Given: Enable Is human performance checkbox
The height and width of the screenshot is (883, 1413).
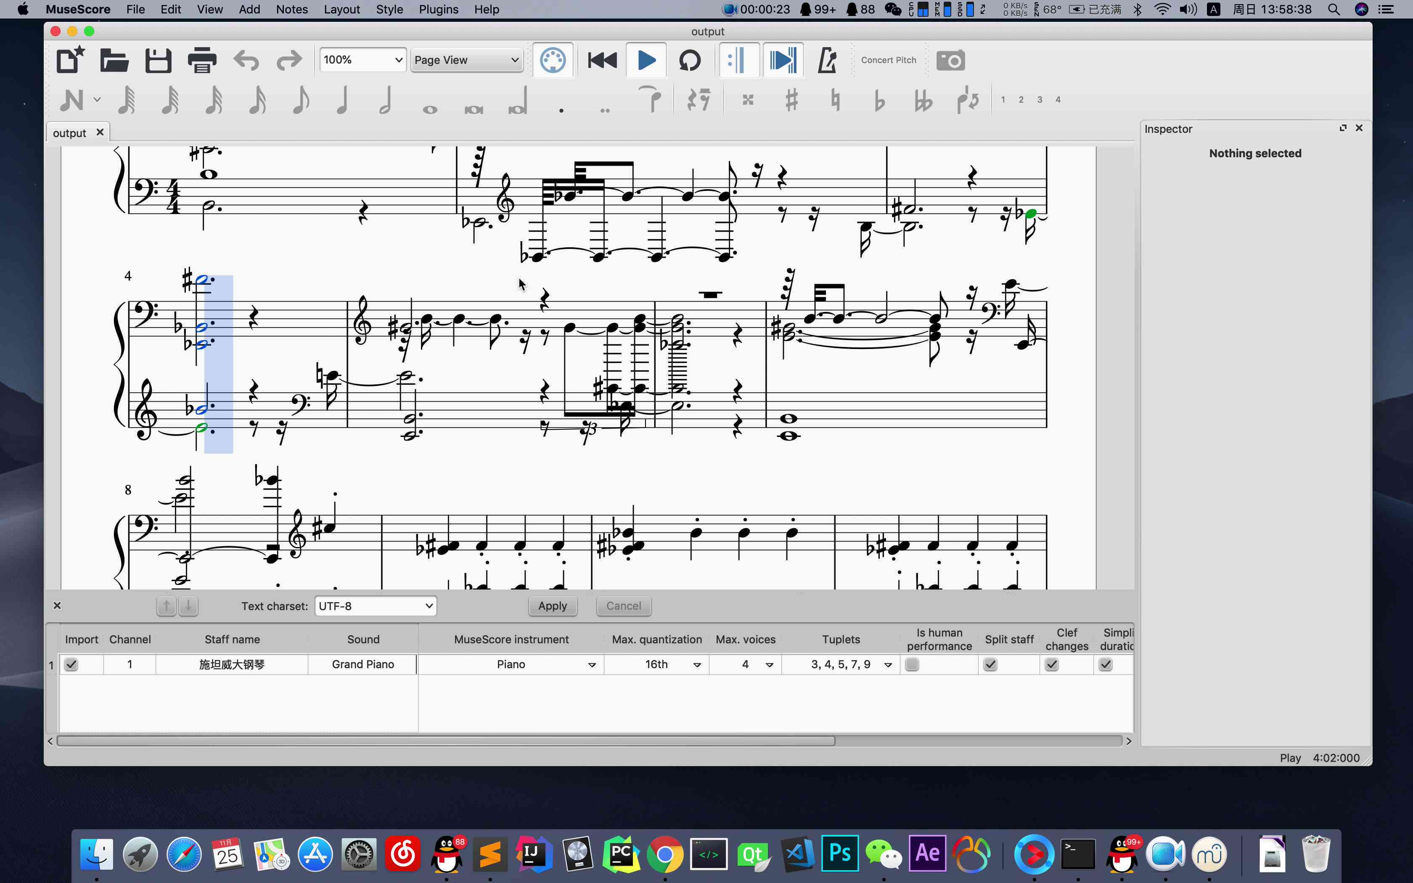Looking at the screenshot, I should point(912,665).
